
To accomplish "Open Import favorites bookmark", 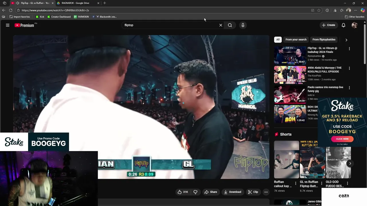I will (20, 17).
